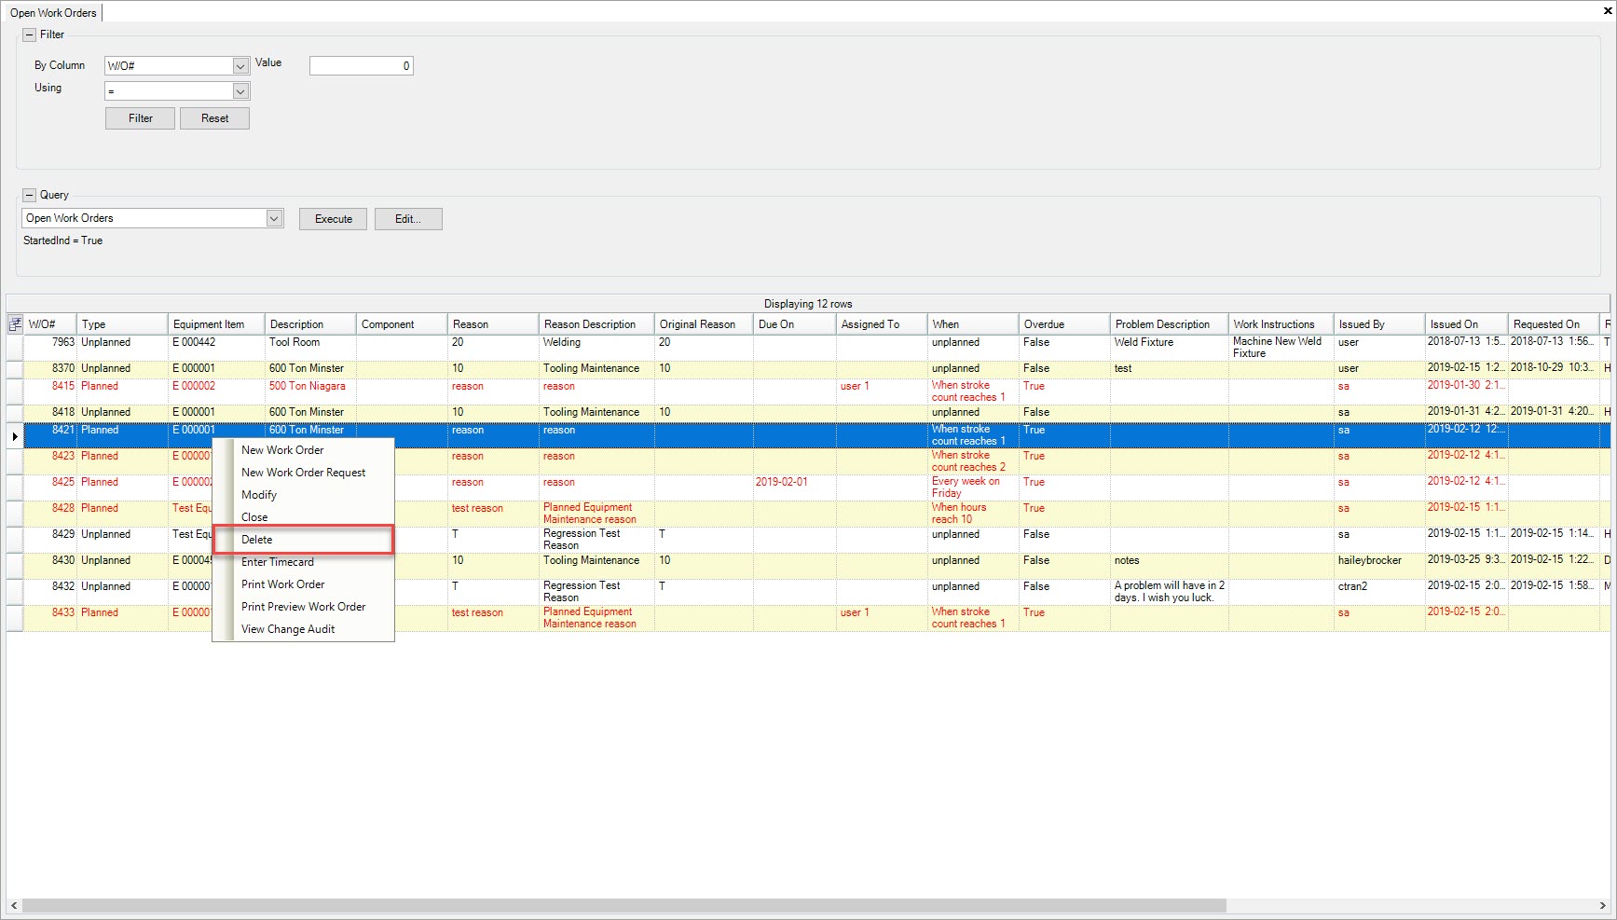Viewport: 1617px width, 920px height.
Task: Collapse the Query section
Action: 29,195
